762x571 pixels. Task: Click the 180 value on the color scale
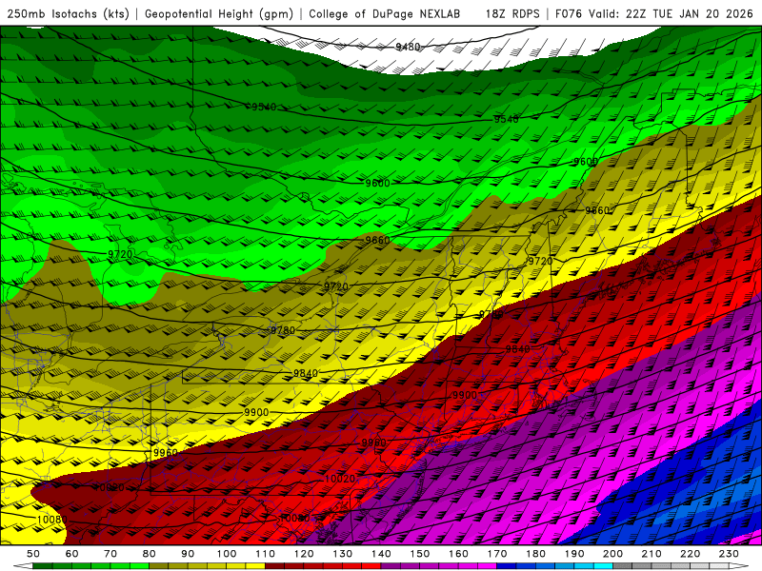(x=535, y=554)
